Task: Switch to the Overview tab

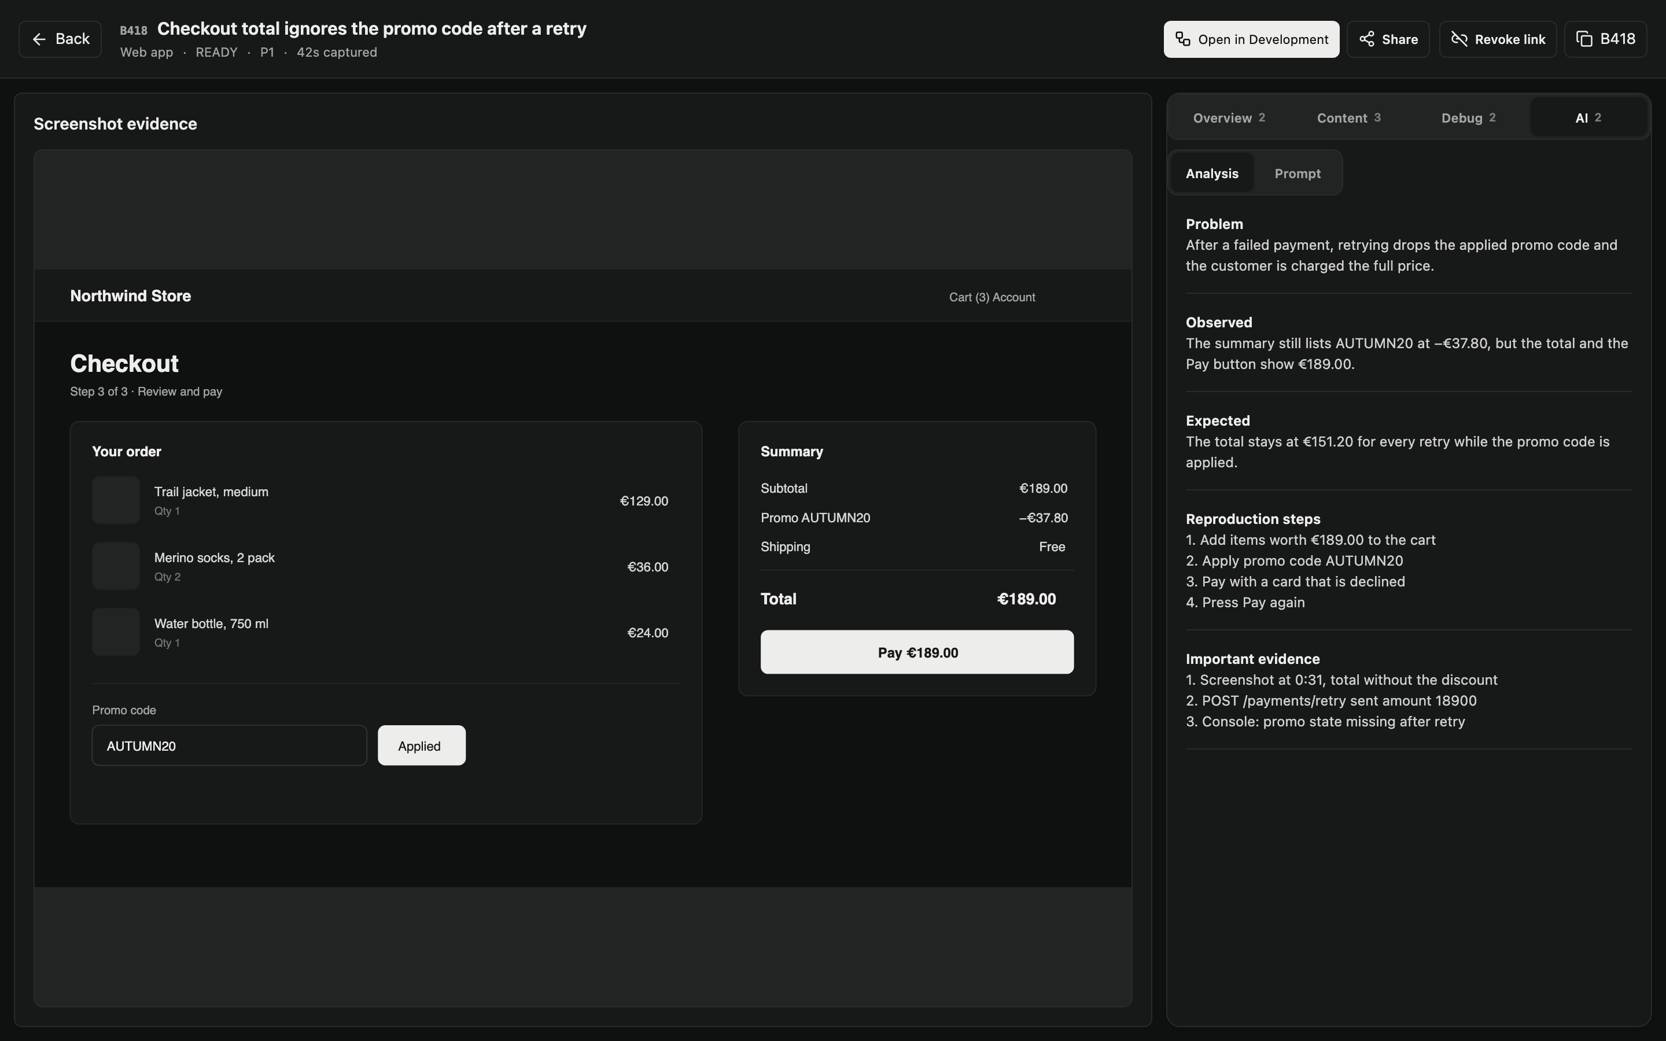Action: (x=1229, y=118)
